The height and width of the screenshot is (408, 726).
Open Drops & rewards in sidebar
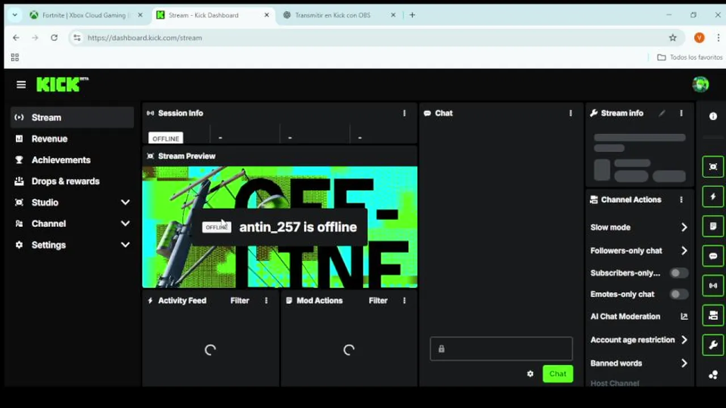tap(72, 181)
